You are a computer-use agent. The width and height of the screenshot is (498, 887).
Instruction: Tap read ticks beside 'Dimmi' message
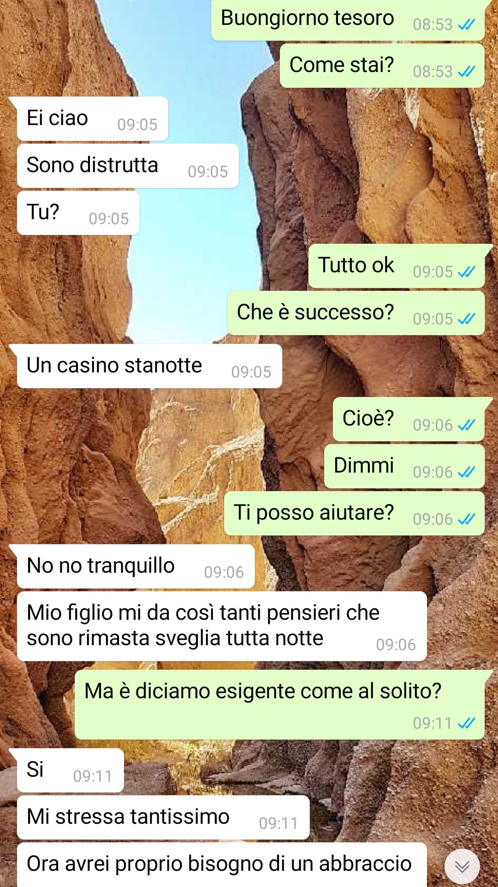pos(466,472)
